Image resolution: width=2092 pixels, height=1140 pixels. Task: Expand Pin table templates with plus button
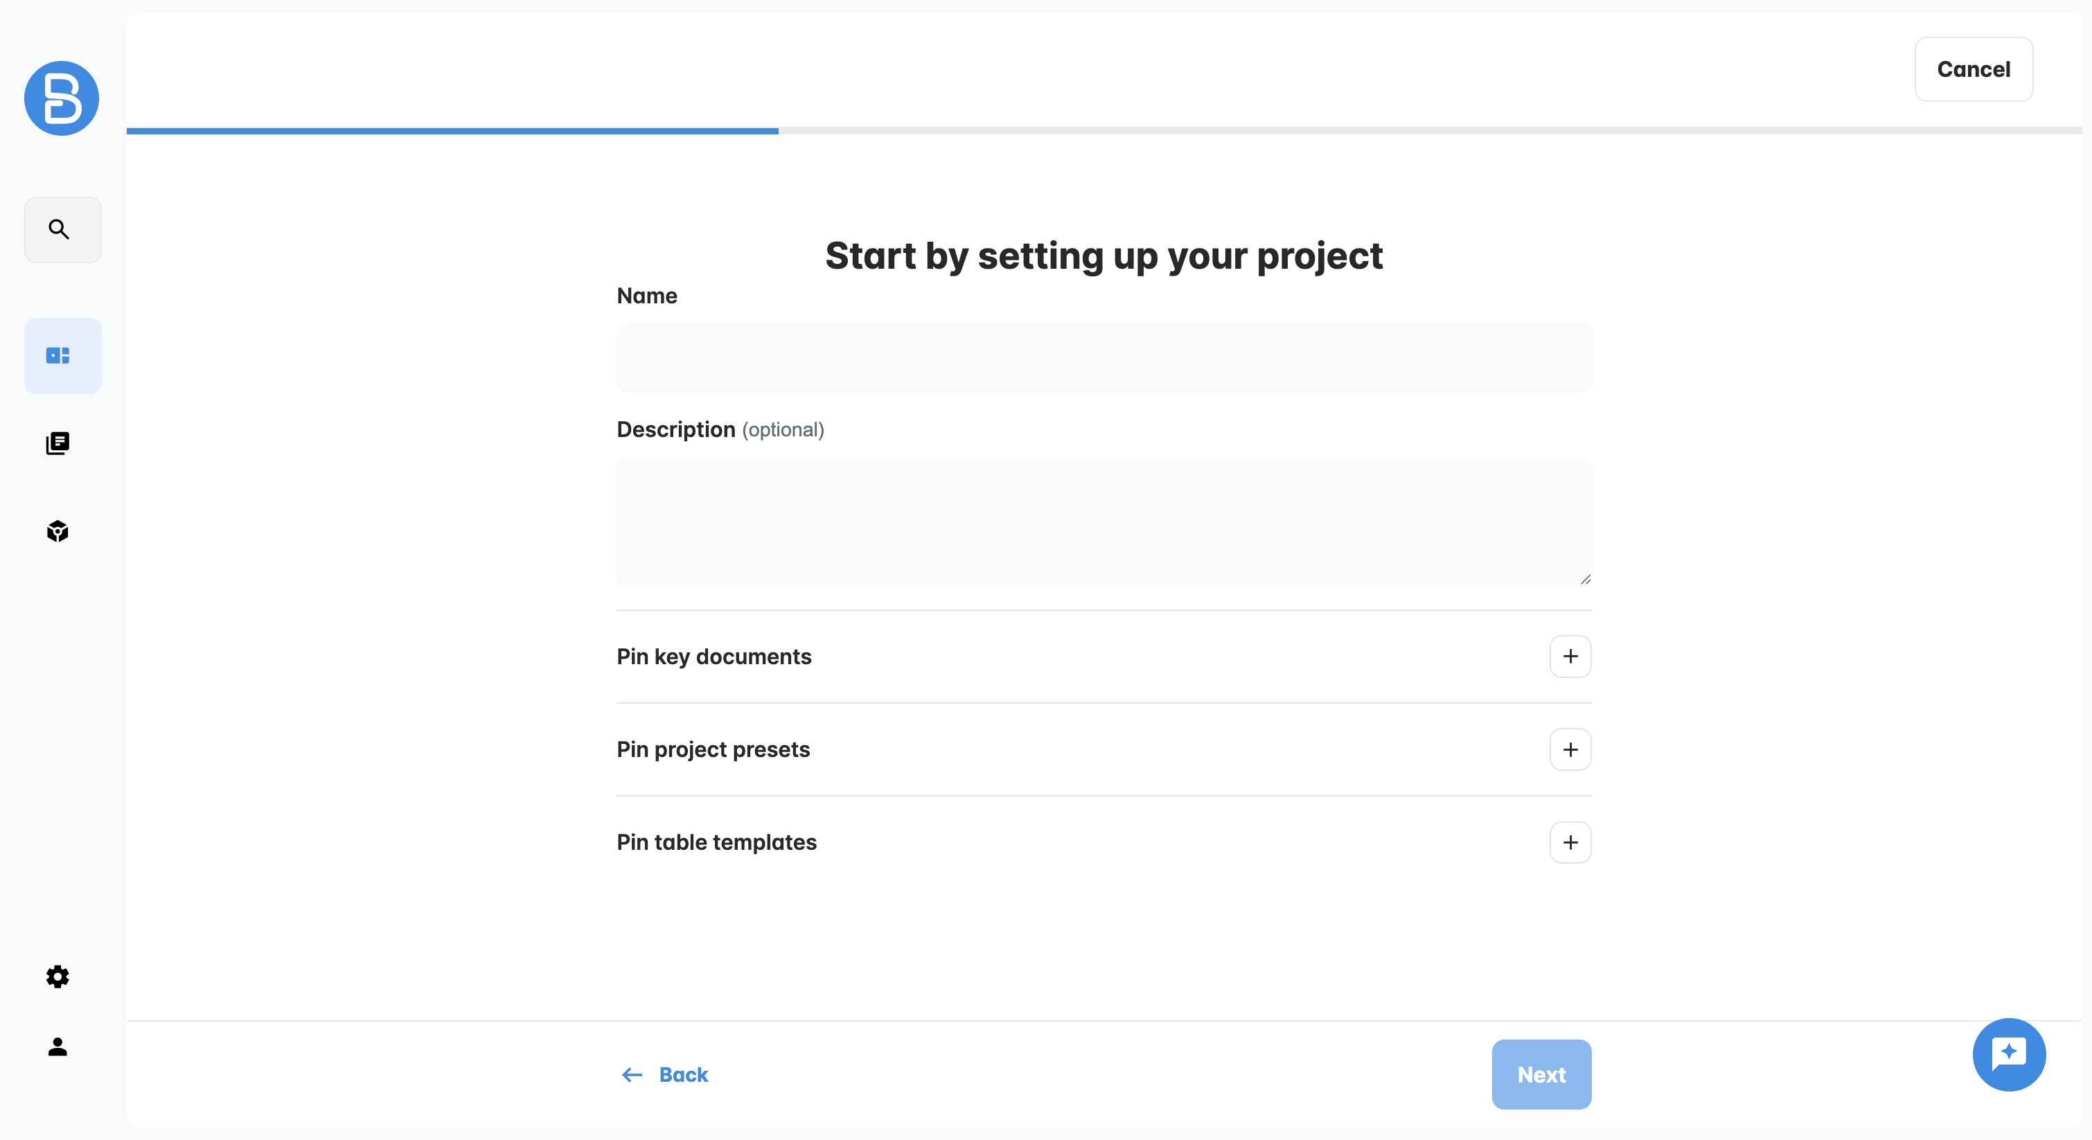(x=1570, y=842)
